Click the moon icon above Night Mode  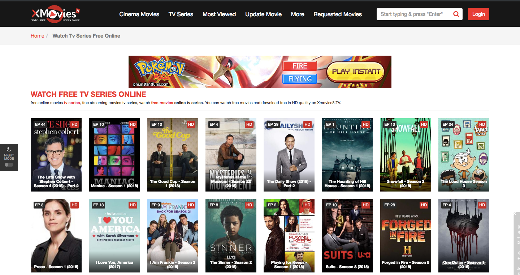pyautogui.click(x=9, y=149)
